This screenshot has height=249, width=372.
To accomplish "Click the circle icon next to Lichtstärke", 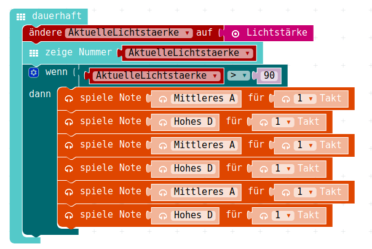I will pos(235,34).
